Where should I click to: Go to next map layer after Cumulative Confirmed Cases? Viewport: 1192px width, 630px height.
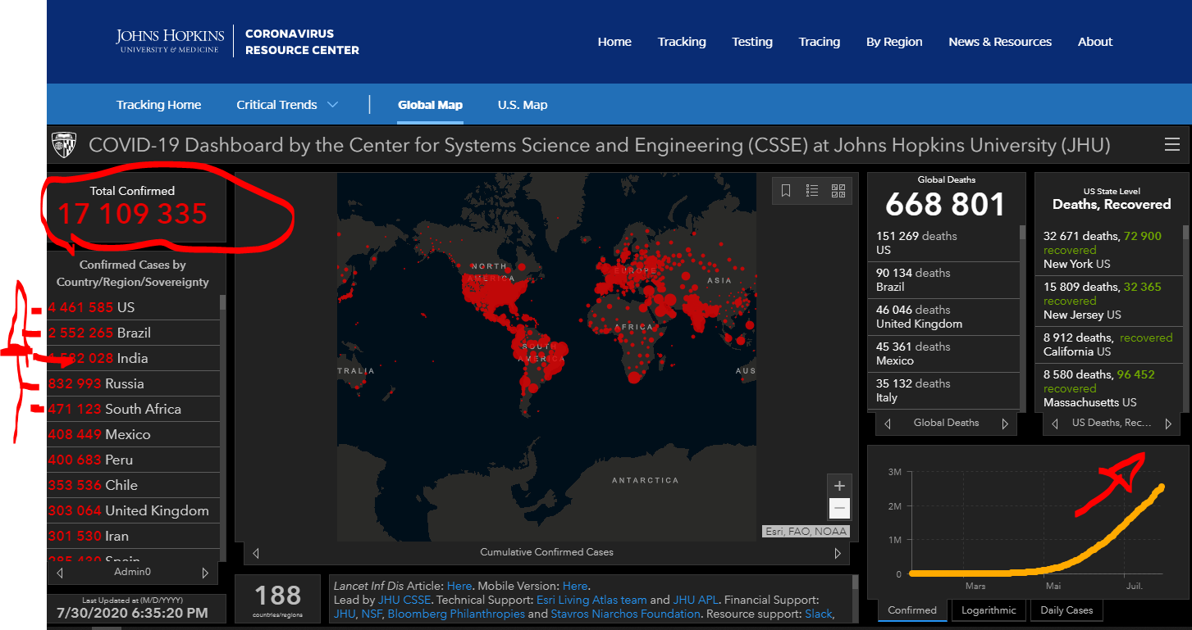click(838, 553)
